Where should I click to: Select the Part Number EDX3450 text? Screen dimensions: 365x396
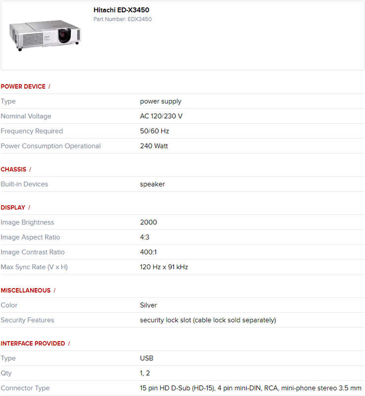pyautogui.click(x=123, y=19)
